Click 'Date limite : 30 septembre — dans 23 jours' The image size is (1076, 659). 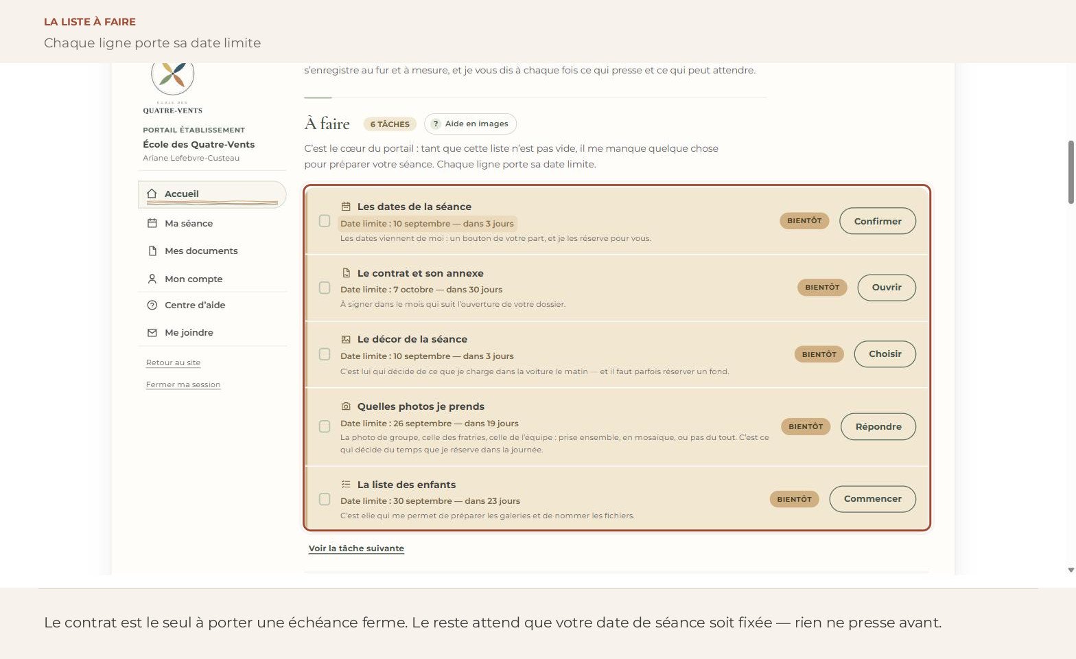pos(430,501)
